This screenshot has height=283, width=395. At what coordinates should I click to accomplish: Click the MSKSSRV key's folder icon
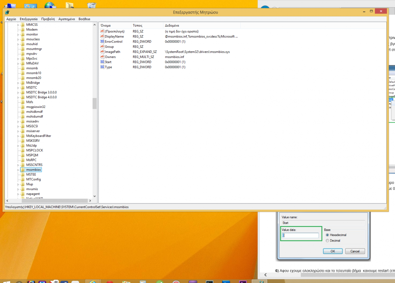tap(23, 141)
